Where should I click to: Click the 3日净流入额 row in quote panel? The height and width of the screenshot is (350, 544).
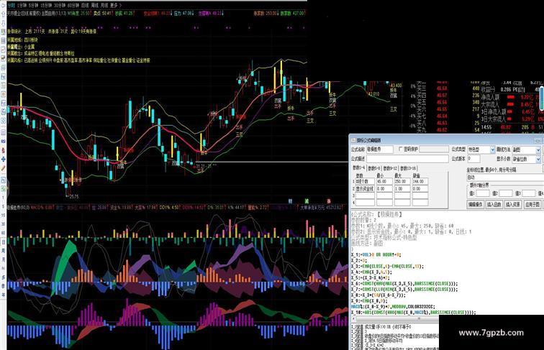coord(512,111)
